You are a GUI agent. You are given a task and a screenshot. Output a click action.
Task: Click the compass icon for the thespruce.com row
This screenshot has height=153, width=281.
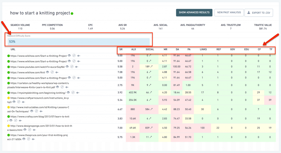pyautogui.click(x=29, y=139)
